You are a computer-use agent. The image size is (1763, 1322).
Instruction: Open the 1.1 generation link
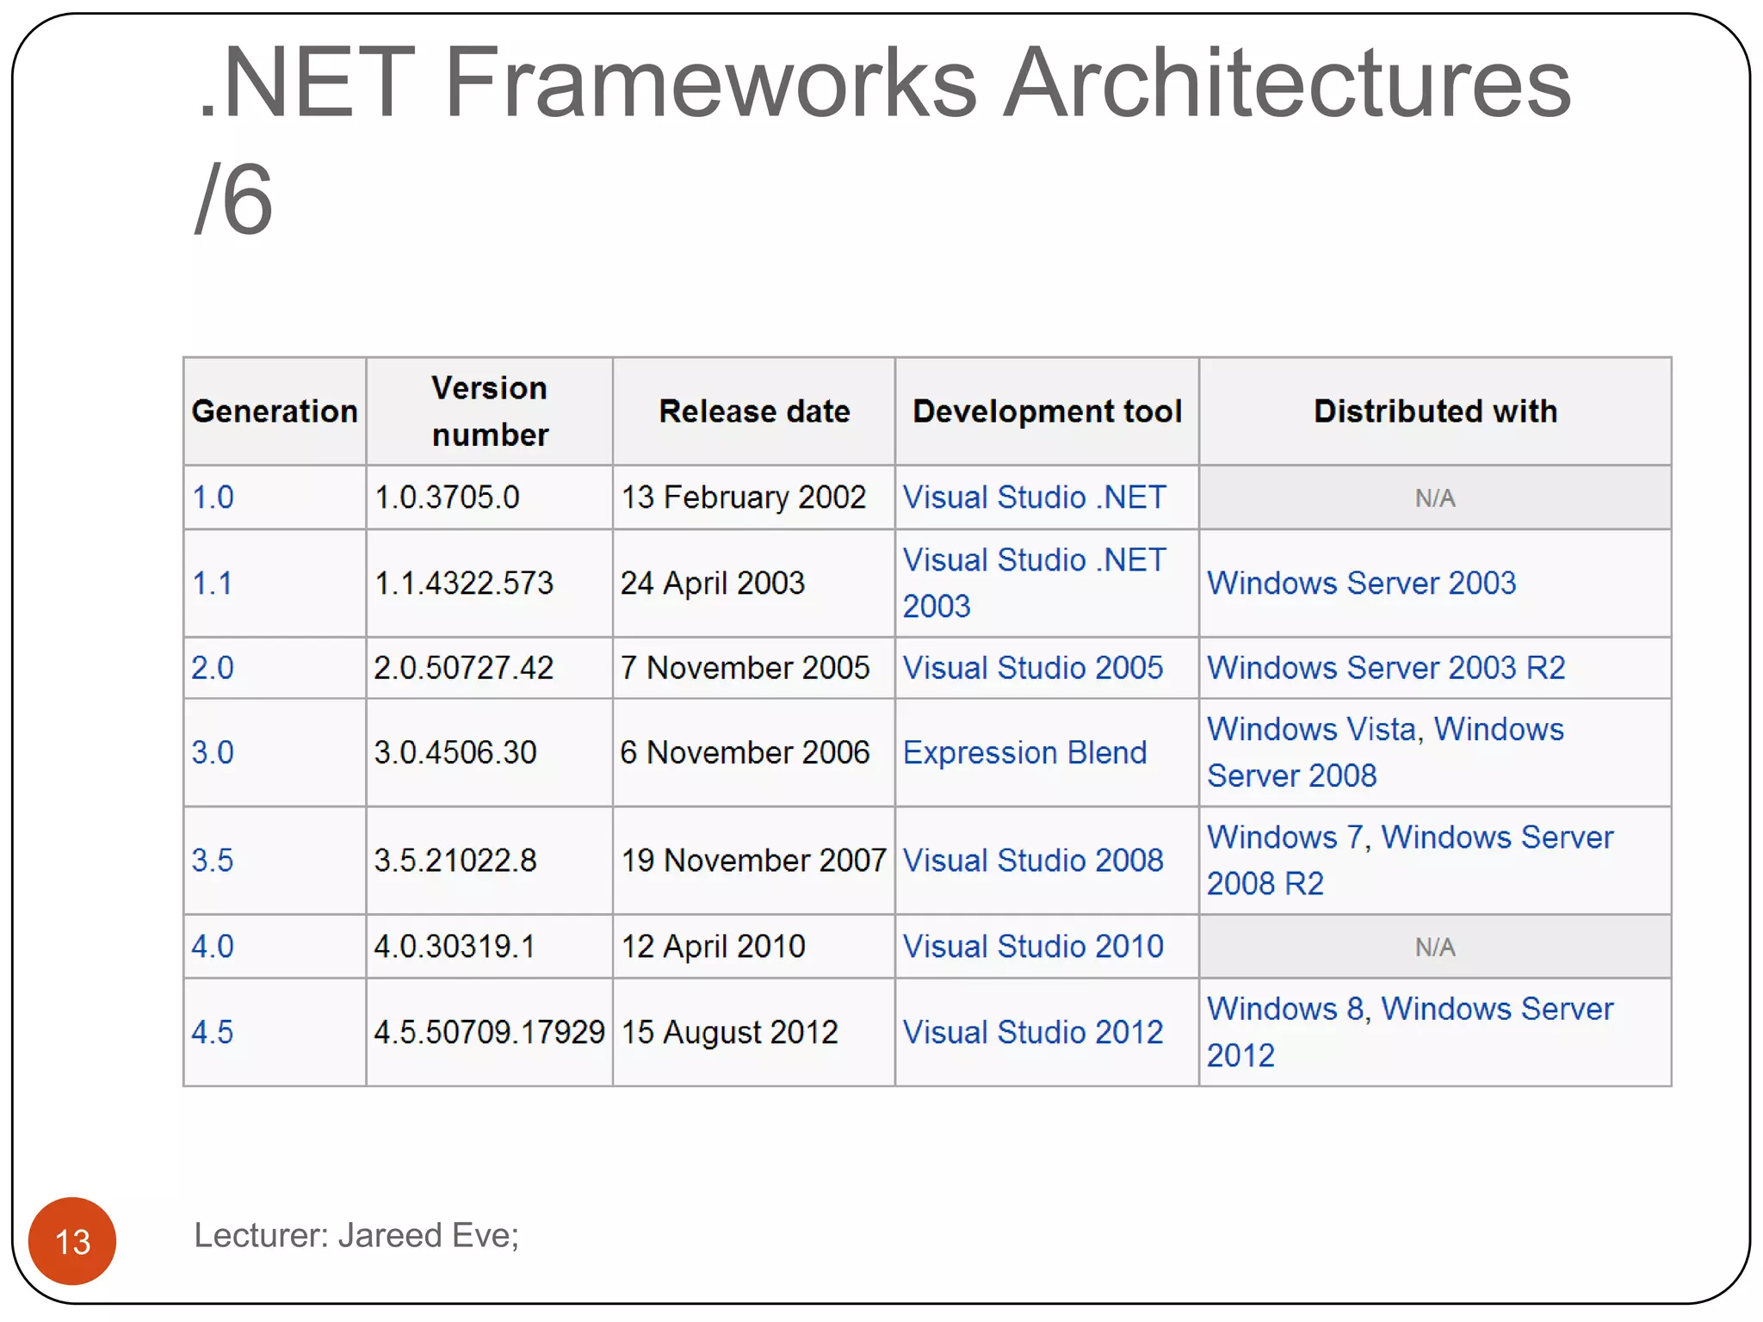pyautogui.click(x=212, y=584)
